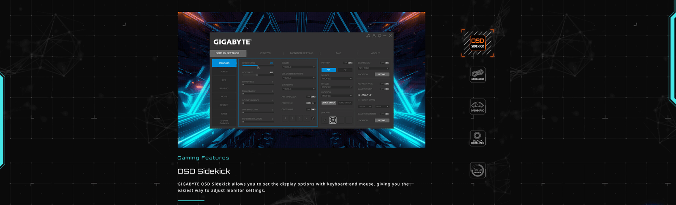The height and width of the screenshot is (205, 676).
Task: Select the sRGB picture mode
Action: [224, 114]
